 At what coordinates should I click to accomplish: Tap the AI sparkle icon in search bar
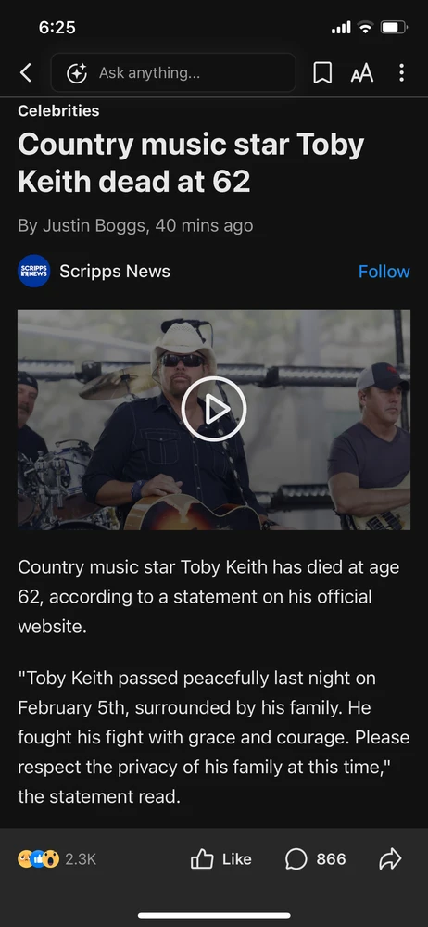click(76, 72)
